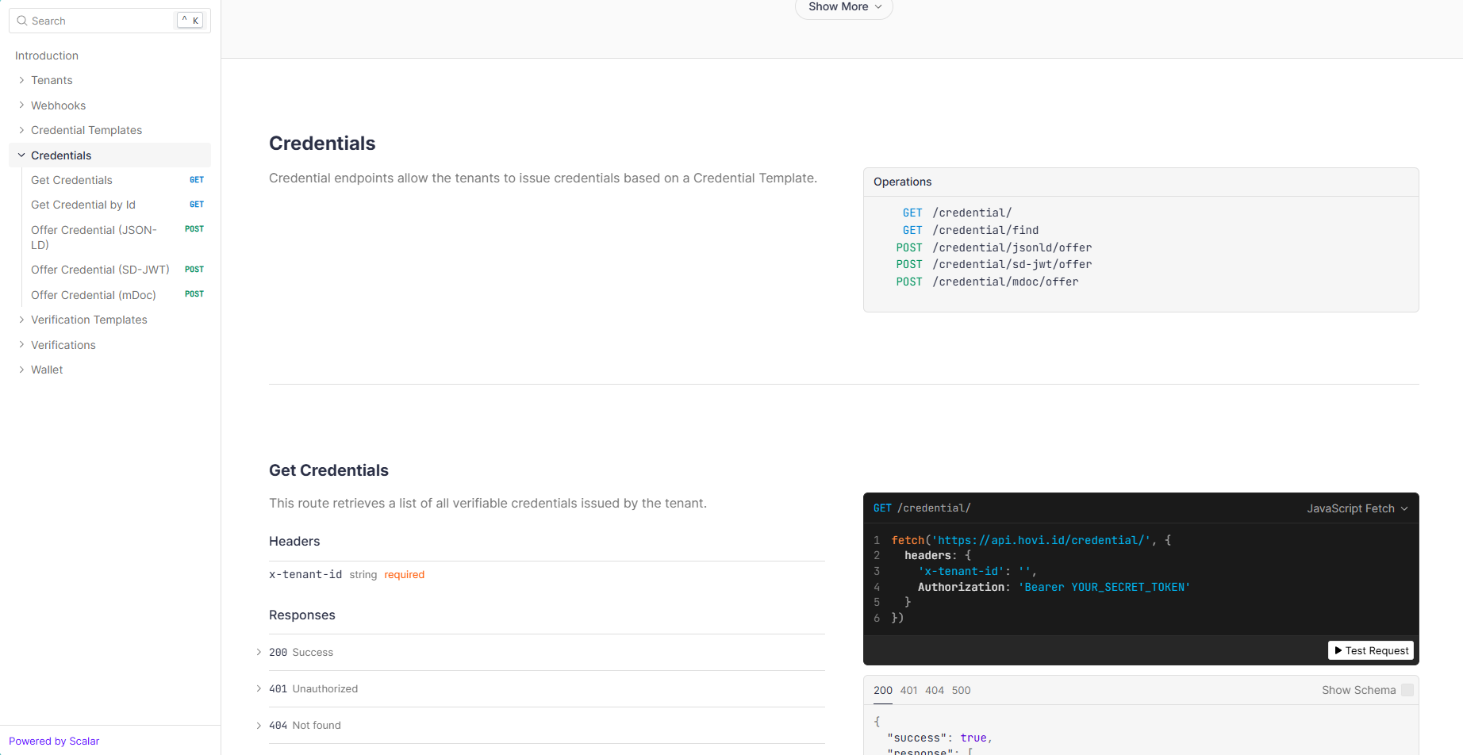Expand the 404 Not found response arrow
Viewport: 1463px width, 755px height.
pos(259,725)
